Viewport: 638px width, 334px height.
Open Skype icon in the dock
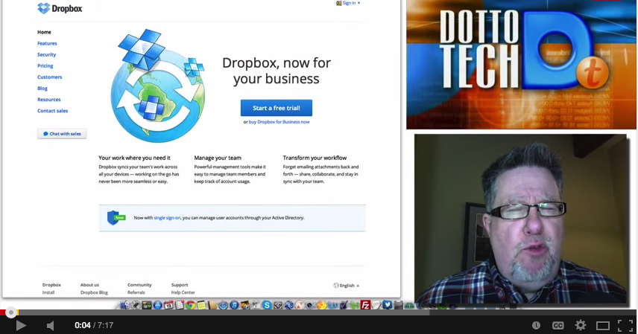tap(267, 305)
